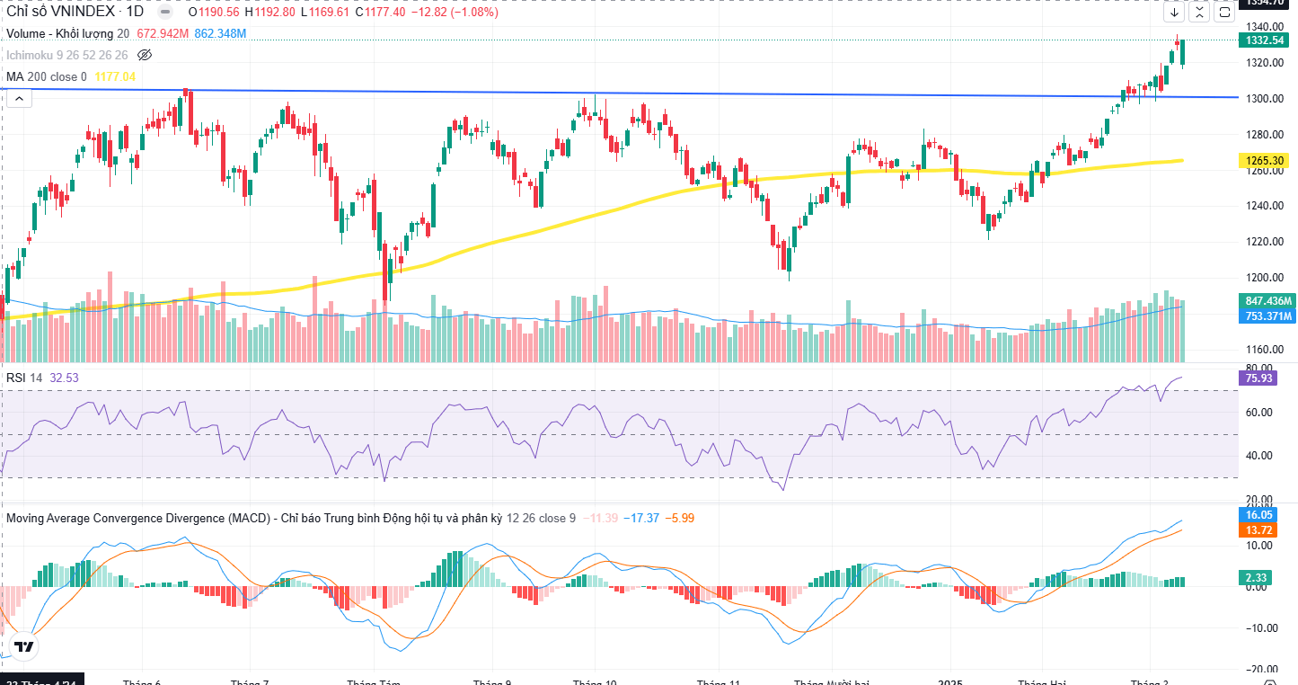Click the high value H1192.80

click(x=269, y=13)
